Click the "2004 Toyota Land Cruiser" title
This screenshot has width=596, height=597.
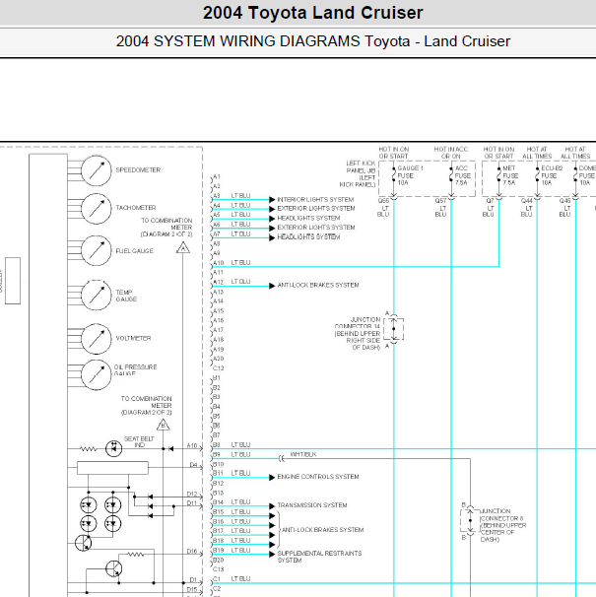pyautogui.click(x=312, y=13)
